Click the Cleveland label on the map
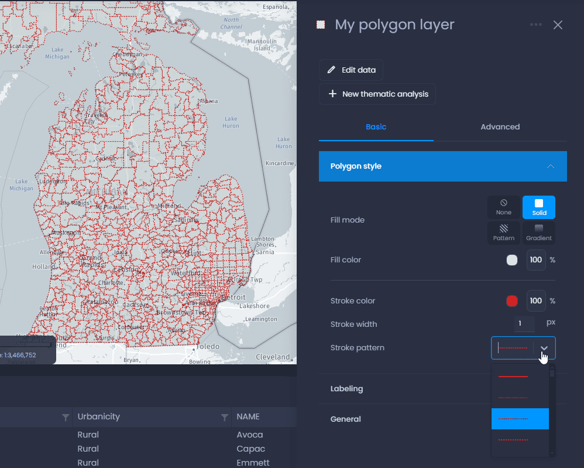The height and width of the screenshot is (468, 584). [x=273, y=357]
